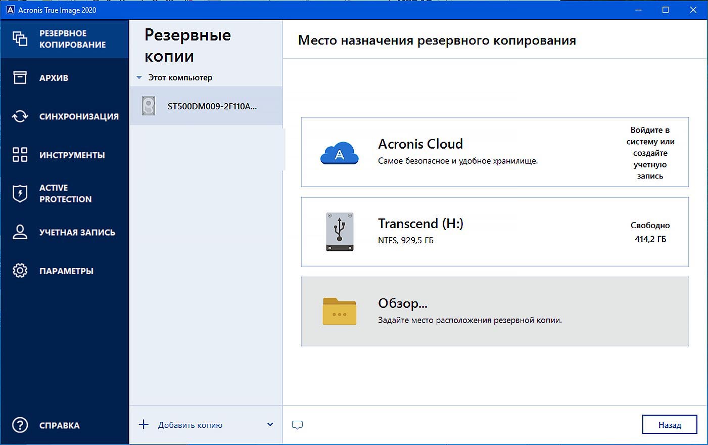Click the Параметры gear icon
Screen dimensions: 708x445
(20, 271)
